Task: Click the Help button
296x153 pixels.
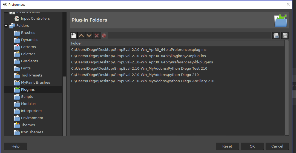Action: pyautogui.click(x=16, y=146)
